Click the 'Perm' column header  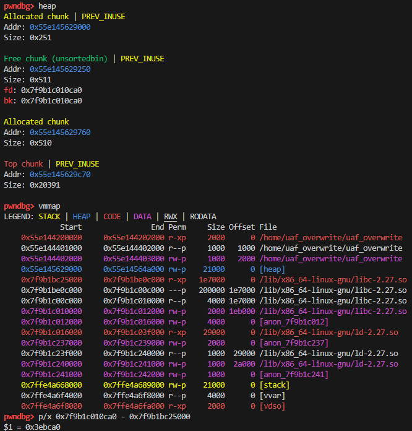[x=177, y=227]
